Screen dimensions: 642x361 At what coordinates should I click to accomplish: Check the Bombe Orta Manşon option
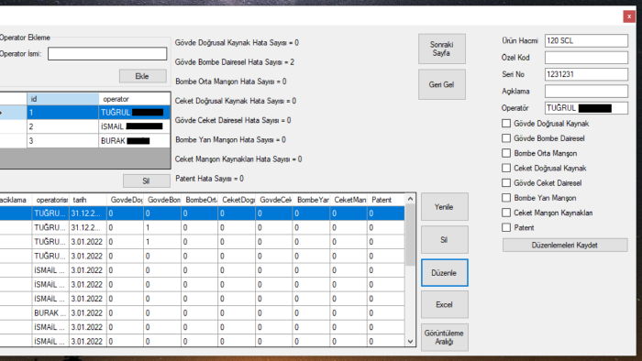(506, 153)
